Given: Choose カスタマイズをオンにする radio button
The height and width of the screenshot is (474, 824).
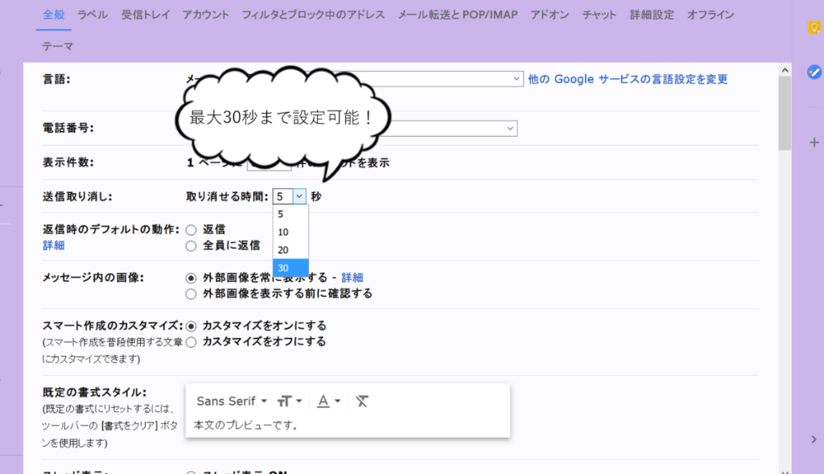Looking at the screenshot, I should coord(191,327).
